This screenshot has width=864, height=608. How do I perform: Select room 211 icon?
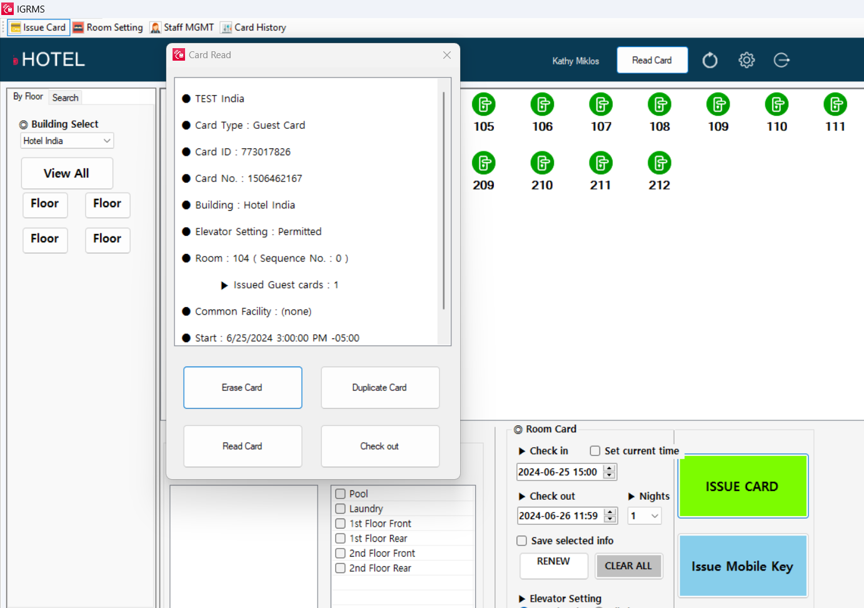pos(601,163)
